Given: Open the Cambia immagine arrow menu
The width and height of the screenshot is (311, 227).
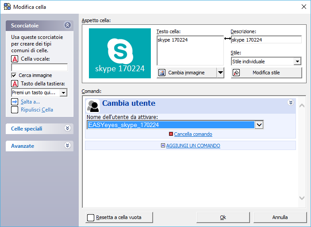Looking at the screenshot, I should coord(220,73).
